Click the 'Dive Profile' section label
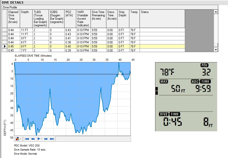228x158 pixels. point(10,7)
